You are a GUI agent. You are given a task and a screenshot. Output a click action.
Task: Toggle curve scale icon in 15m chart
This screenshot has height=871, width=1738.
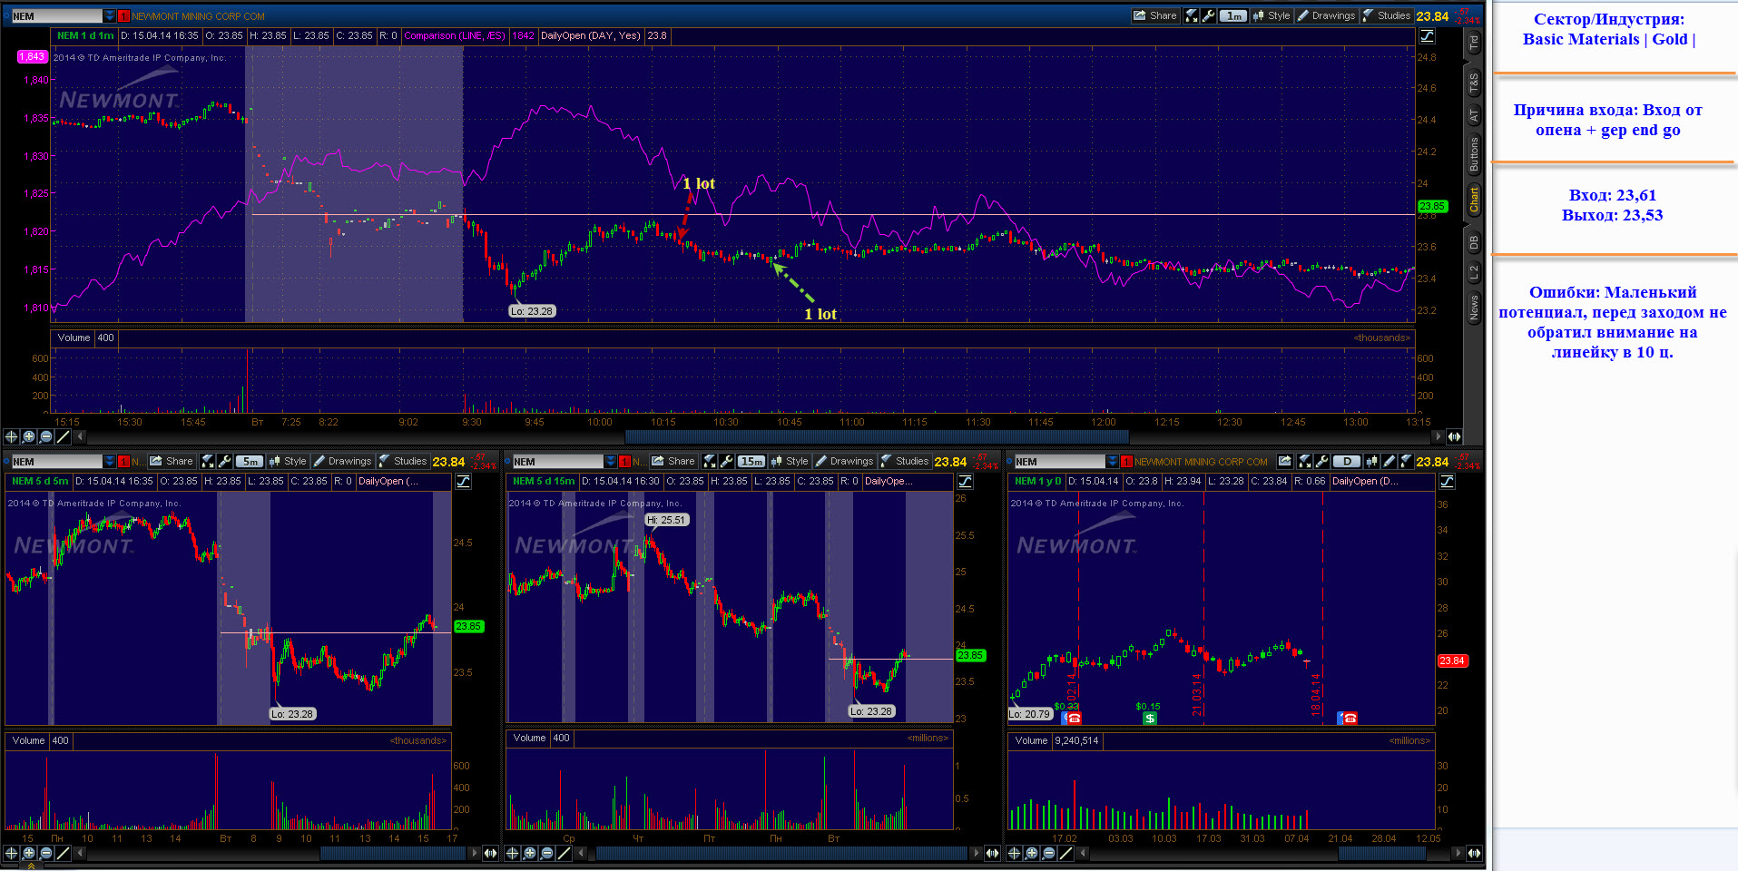click(x=966, y=481)
